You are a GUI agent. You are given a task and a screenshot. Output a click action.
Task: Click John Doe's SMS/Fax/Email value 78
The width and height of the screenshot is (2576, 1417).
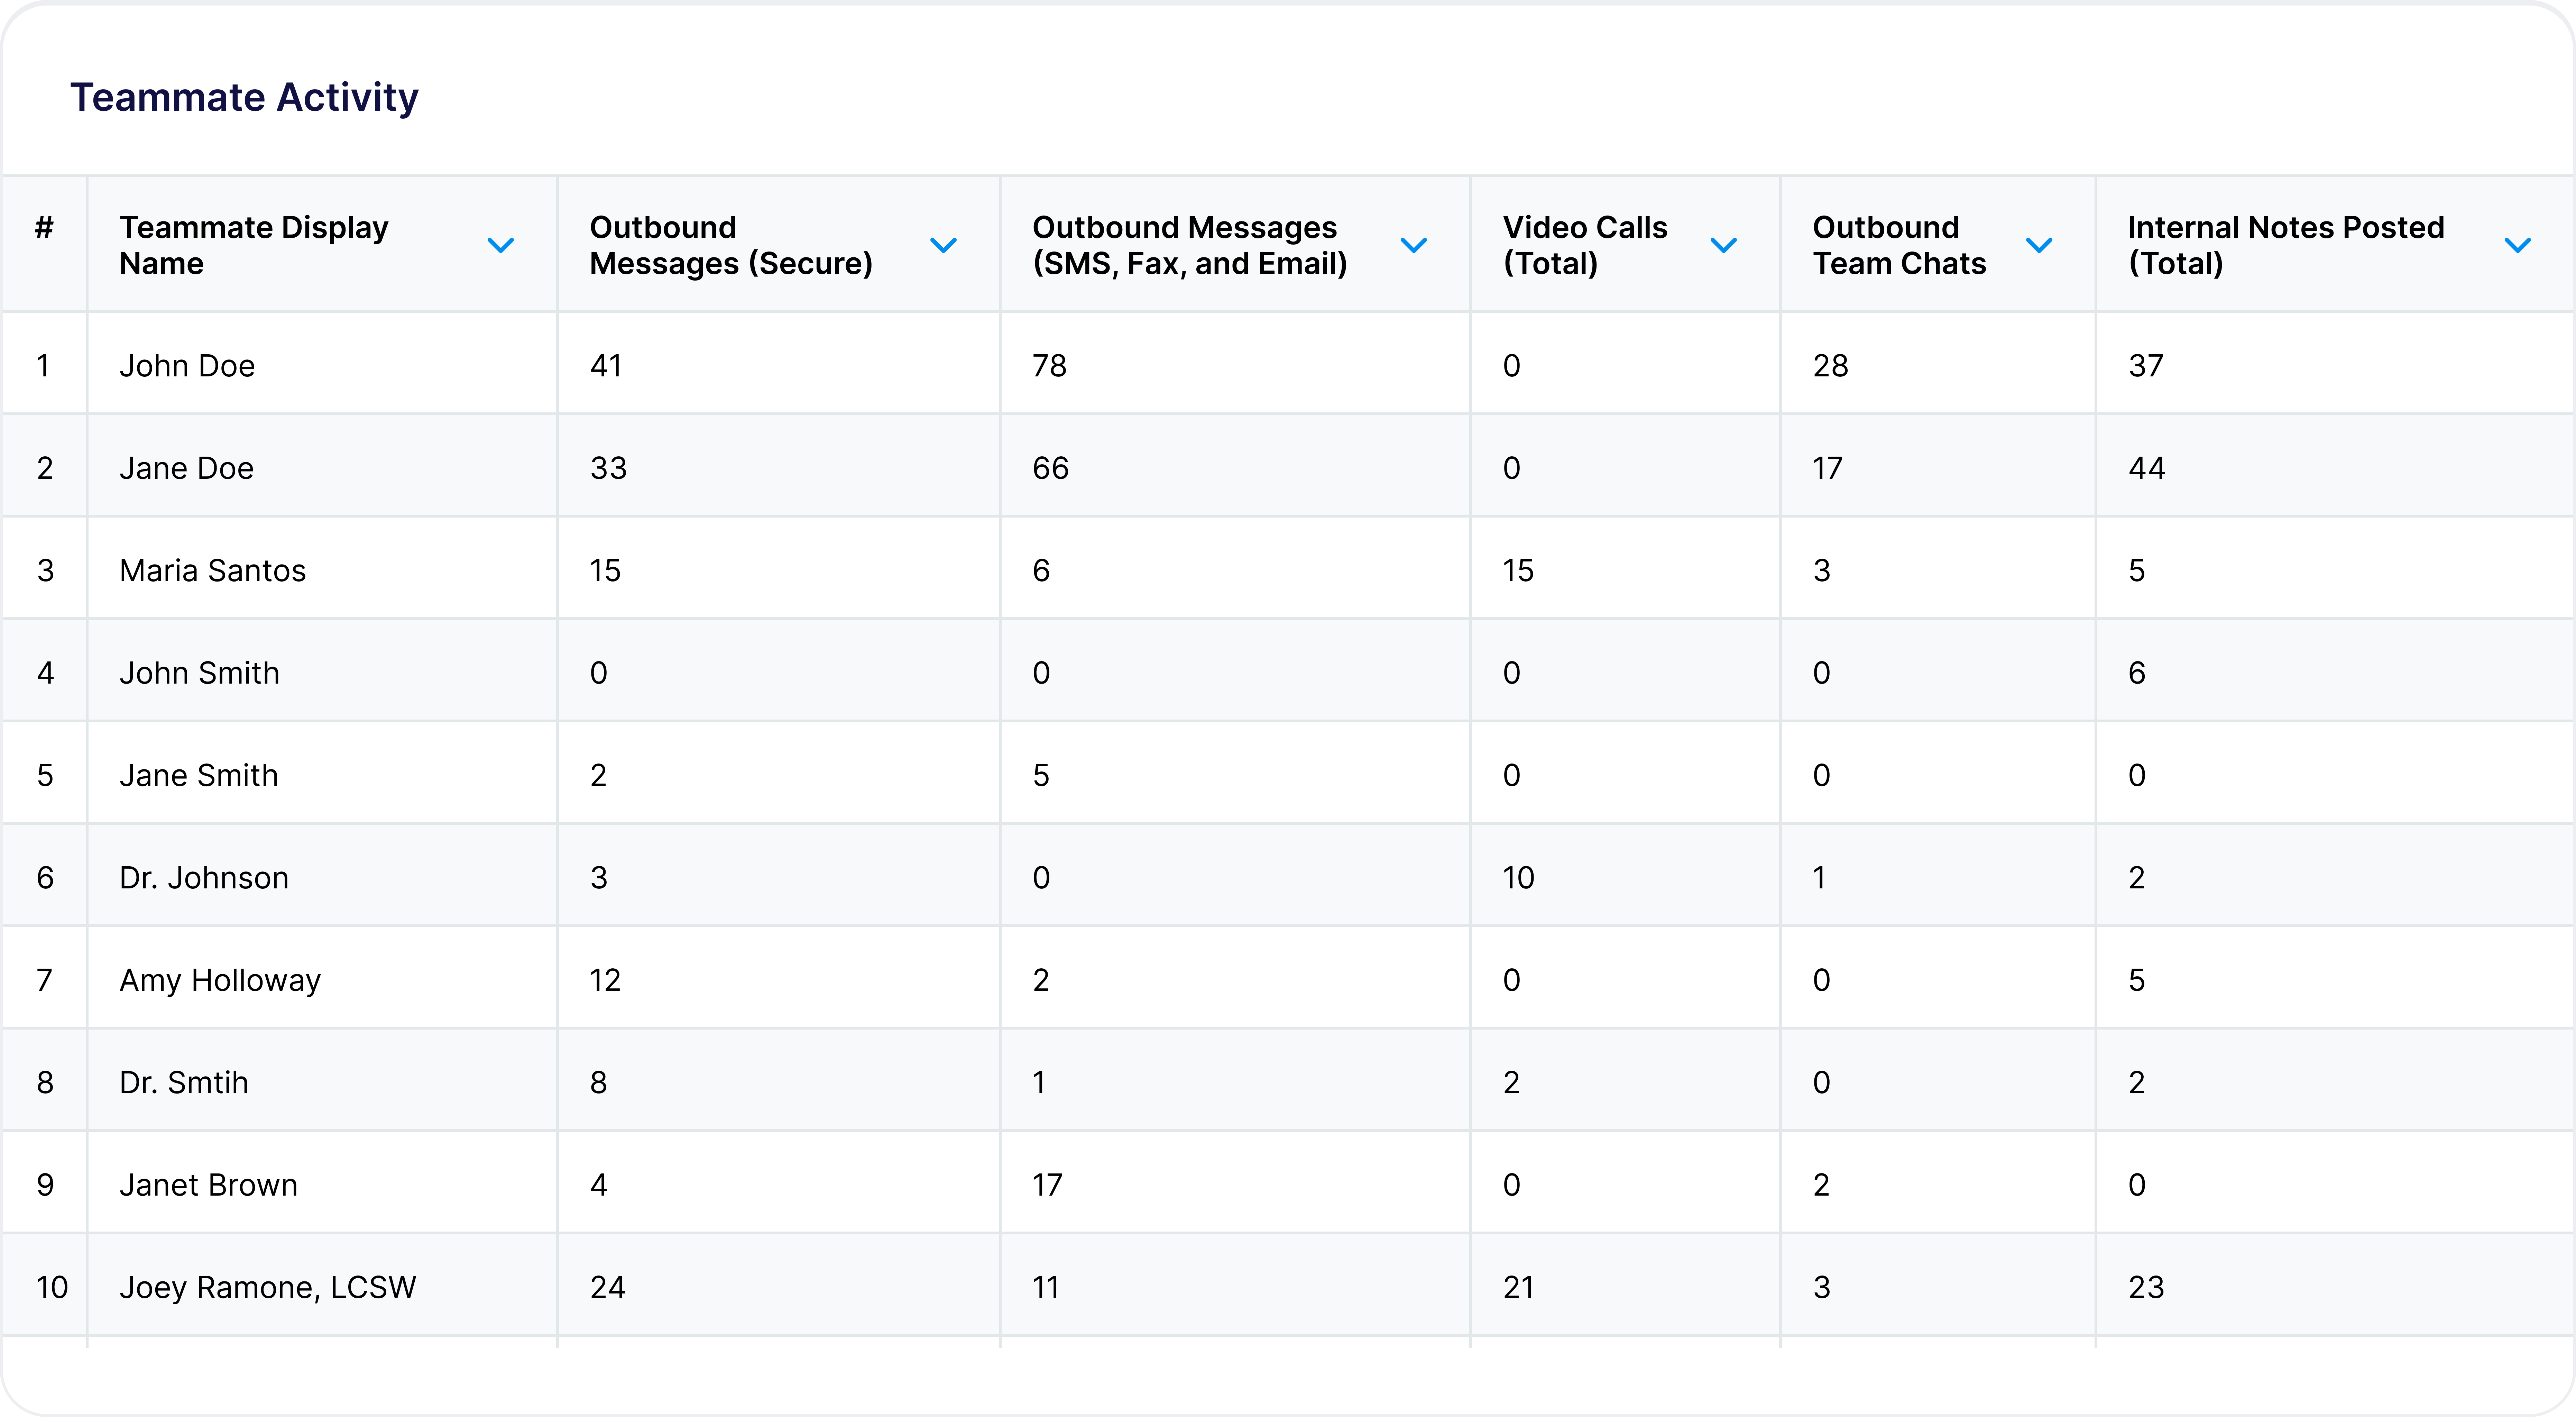coord(1050,366)
